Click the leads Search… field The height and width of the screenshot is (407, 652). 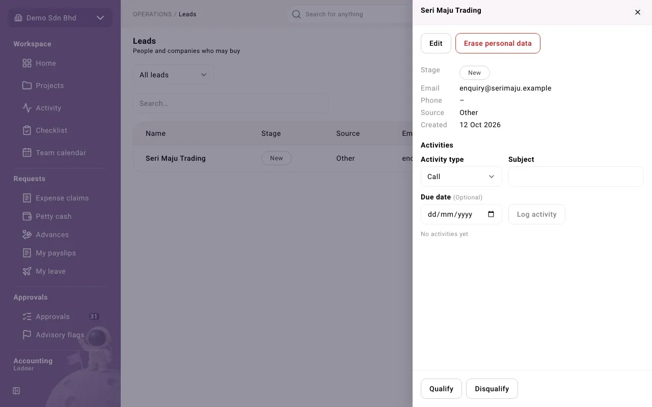[x=231, y=103]
